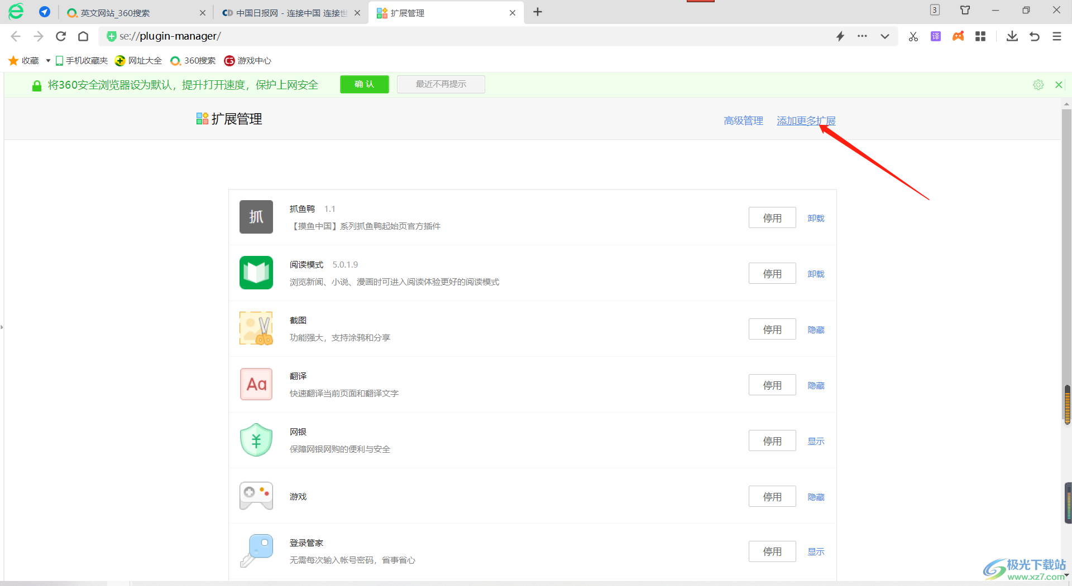Disable 抓鱼鸭 with its 停用 button
Screen dimensions: 1072x586
click(772, 218)
